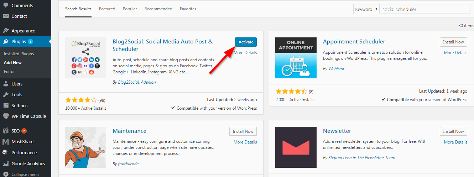Collapse the admin sidebar menu
474x177 pixels.
point(21,175)
